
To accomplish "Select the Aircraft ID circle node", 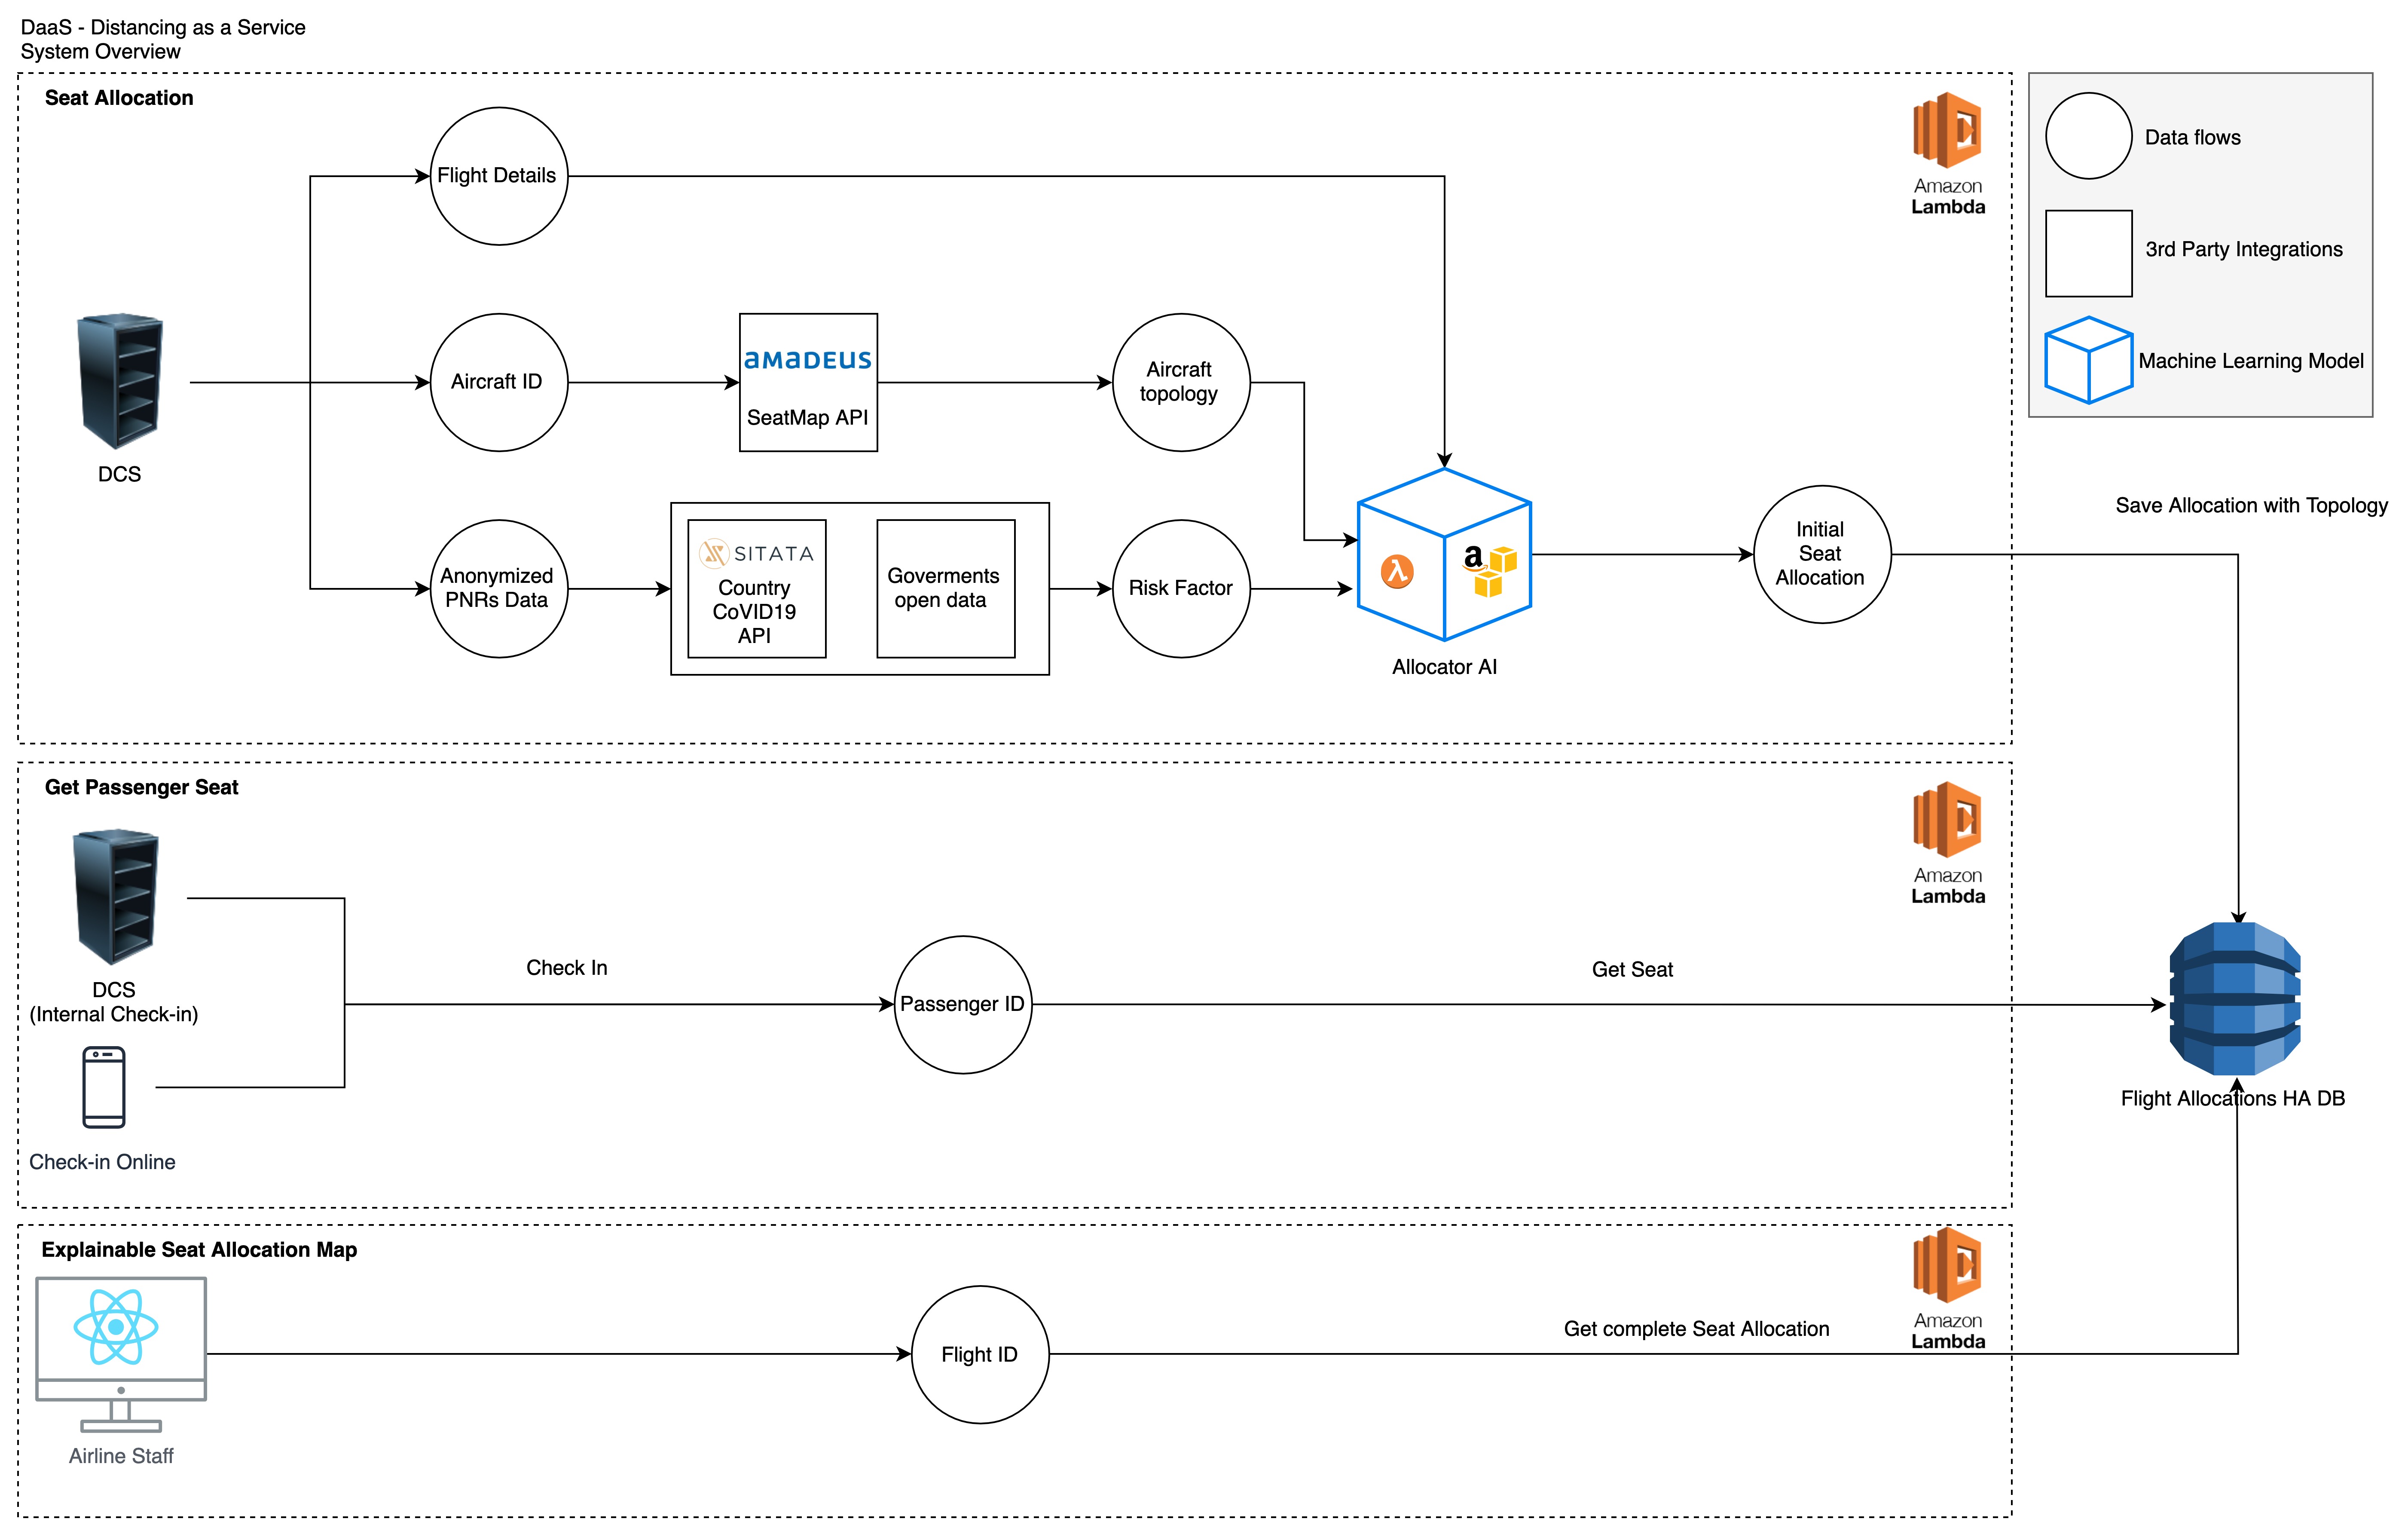I will (x=498, y=383).
